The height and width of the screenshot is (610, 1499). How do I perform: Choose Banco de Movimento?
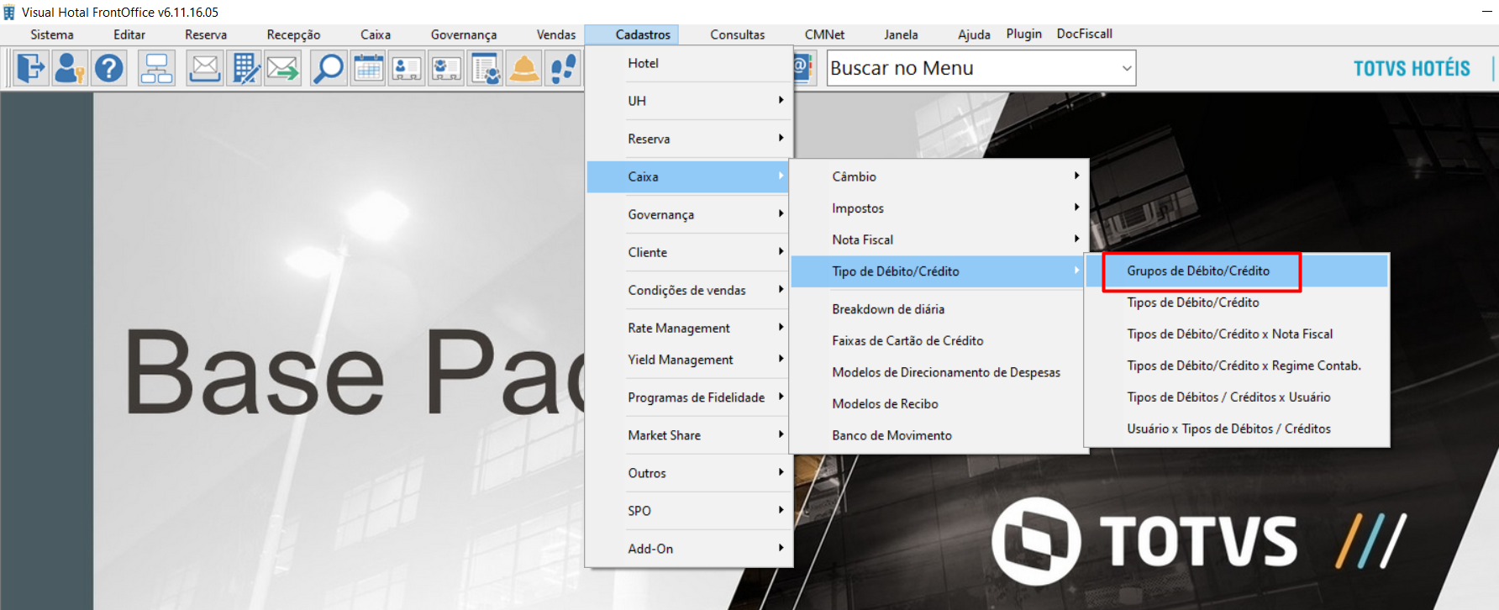[939, 435]
